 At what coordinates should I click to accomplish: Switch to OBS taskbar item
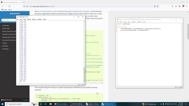click(77, 104)
